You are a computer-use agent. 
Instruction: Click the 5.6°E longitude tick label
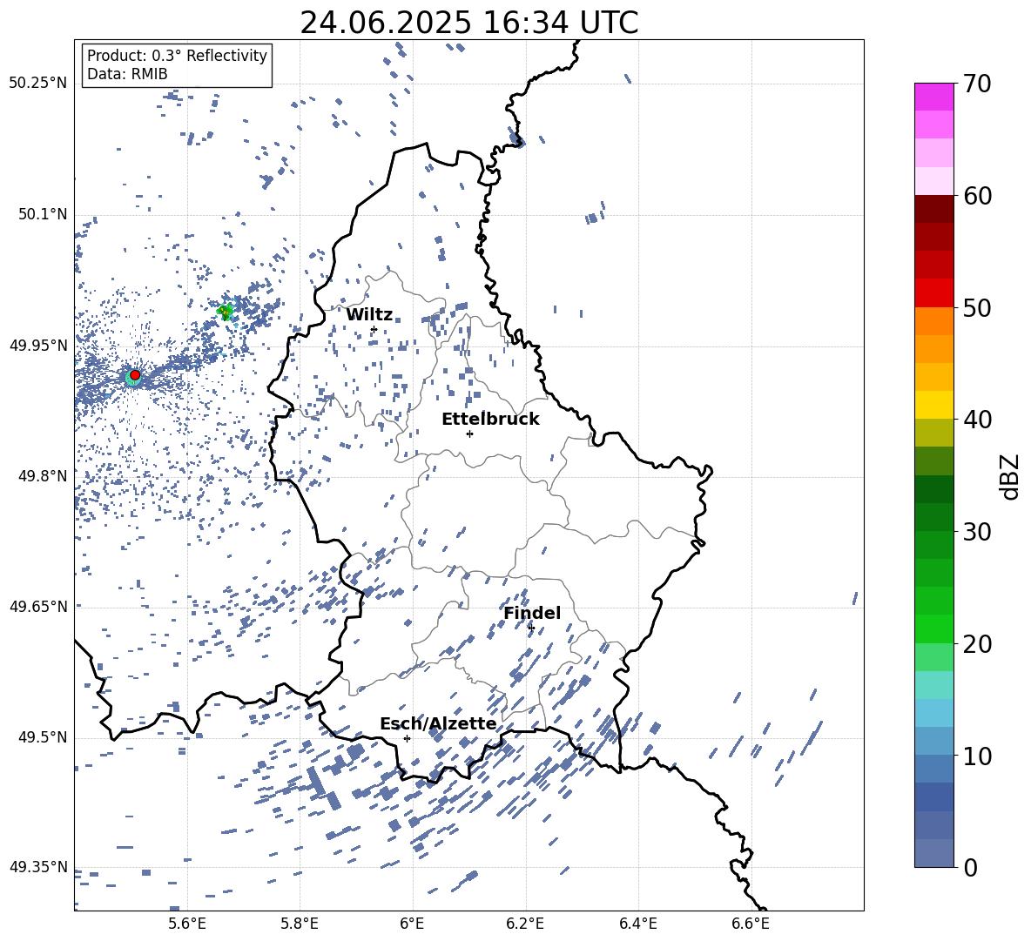pyautogui.click(x=187, y=924)
